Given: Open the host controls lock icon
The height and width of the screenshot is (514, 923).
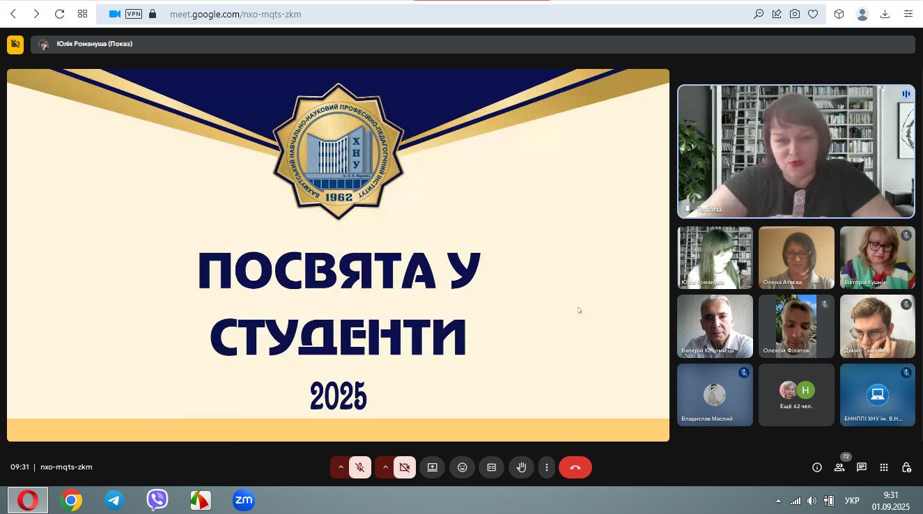Looking at the screenshot, I should point(906,467).
